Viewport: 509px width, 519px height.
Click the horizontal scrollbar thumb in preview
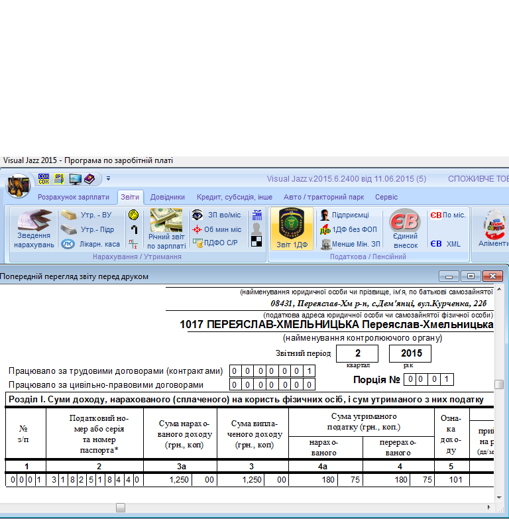click(x=120, y=507)
